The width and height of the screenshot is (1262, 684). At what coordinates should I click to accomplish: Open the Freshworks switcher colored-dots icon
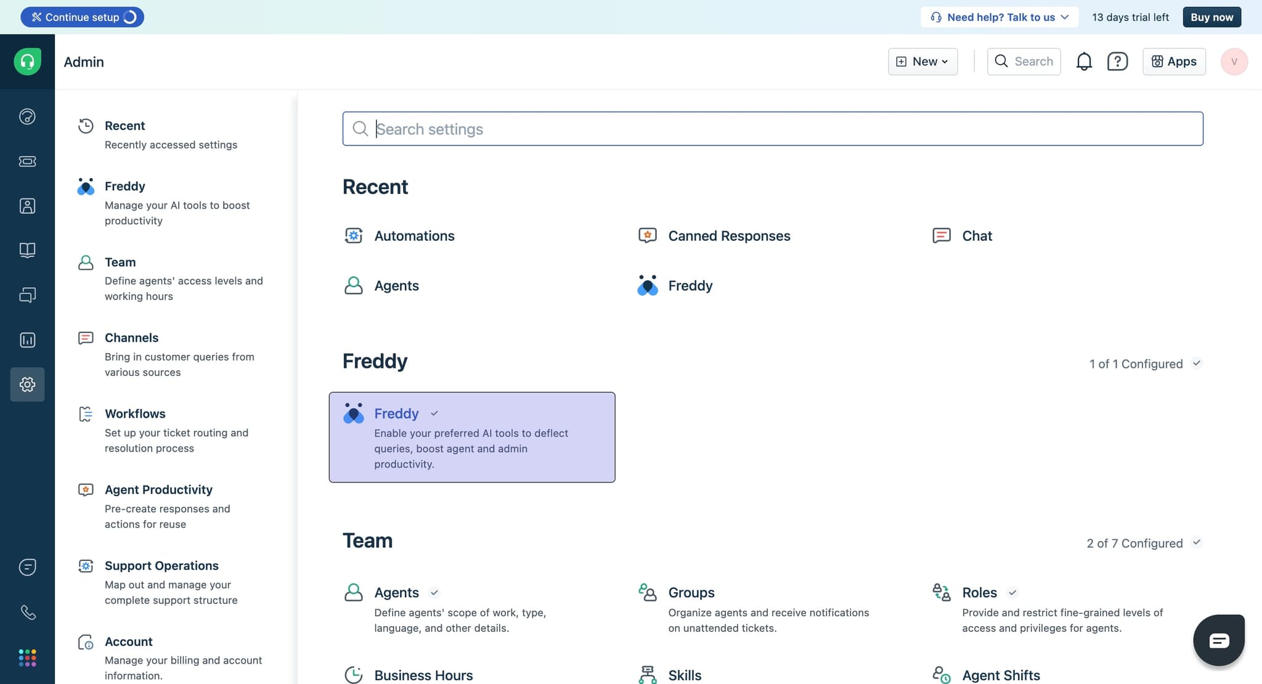27,657
